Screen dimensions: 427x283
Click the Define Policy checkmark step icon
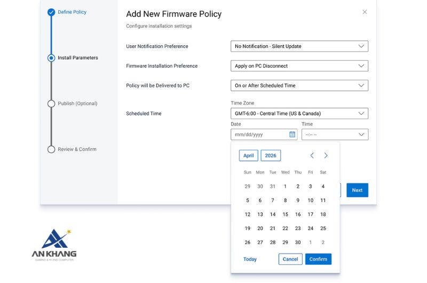51,12
